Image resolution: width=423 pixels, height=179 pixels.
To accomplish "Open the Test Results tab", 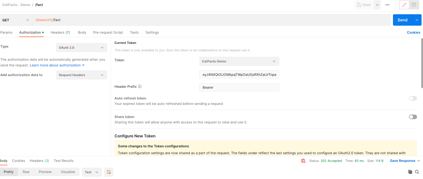I will [x=64, y=161].
